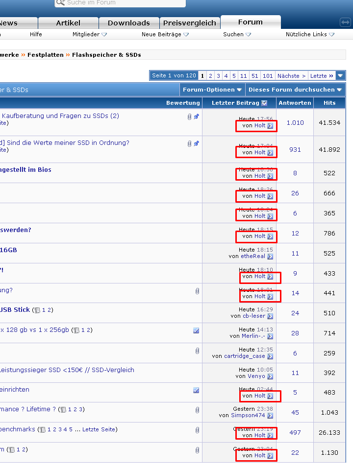Click hits value 41.892

click(329, 150)
